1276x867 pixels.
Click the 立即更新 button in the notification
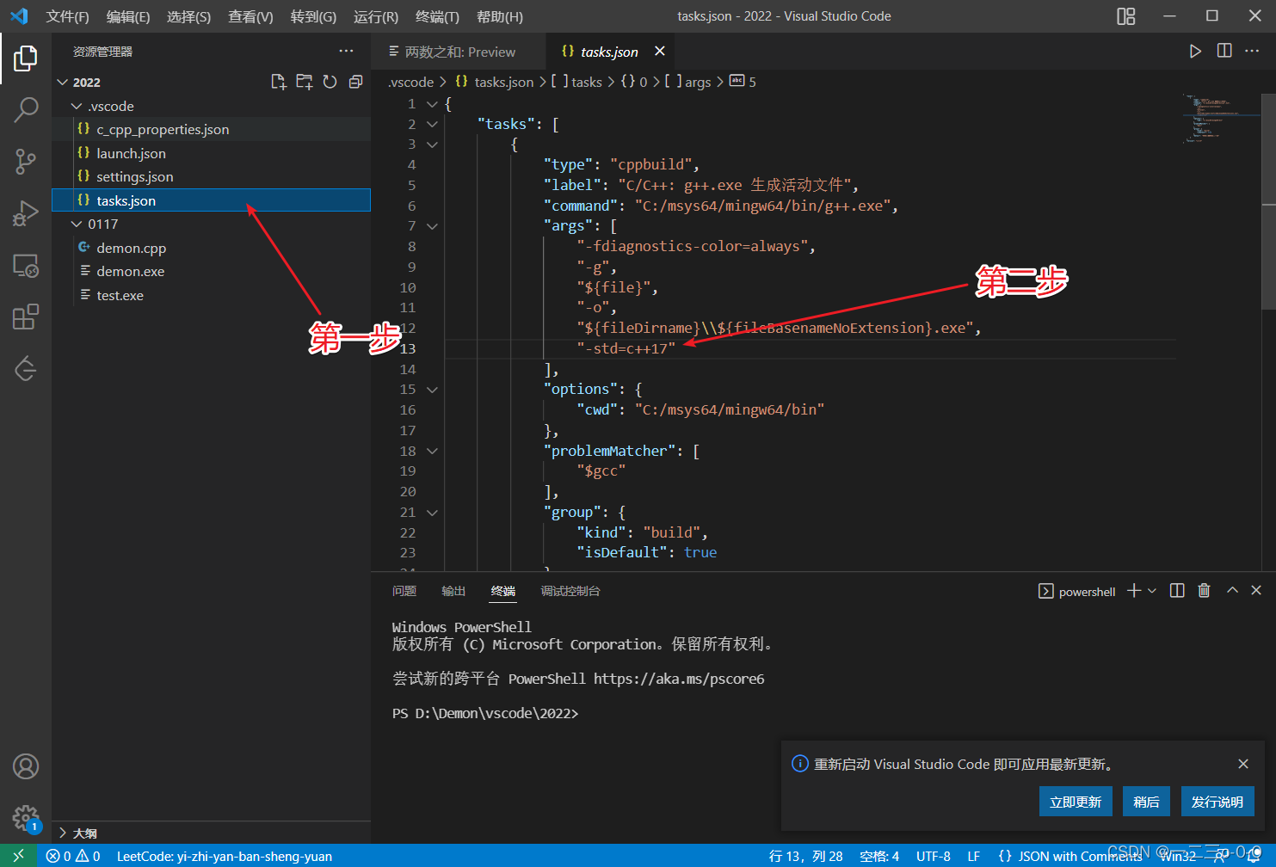coord(1076,801)
